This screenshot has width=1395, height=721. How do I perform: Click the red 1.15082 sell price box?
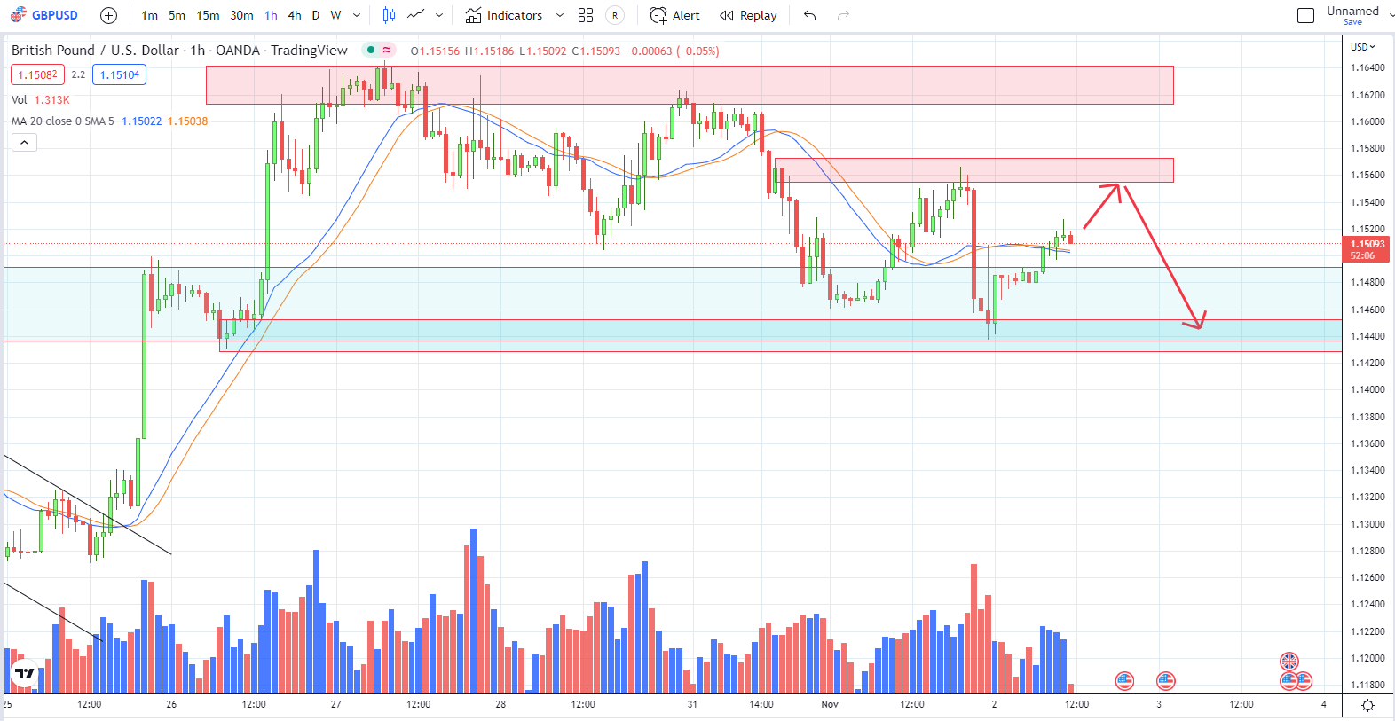pyautogui.click(x=37, y=75)
